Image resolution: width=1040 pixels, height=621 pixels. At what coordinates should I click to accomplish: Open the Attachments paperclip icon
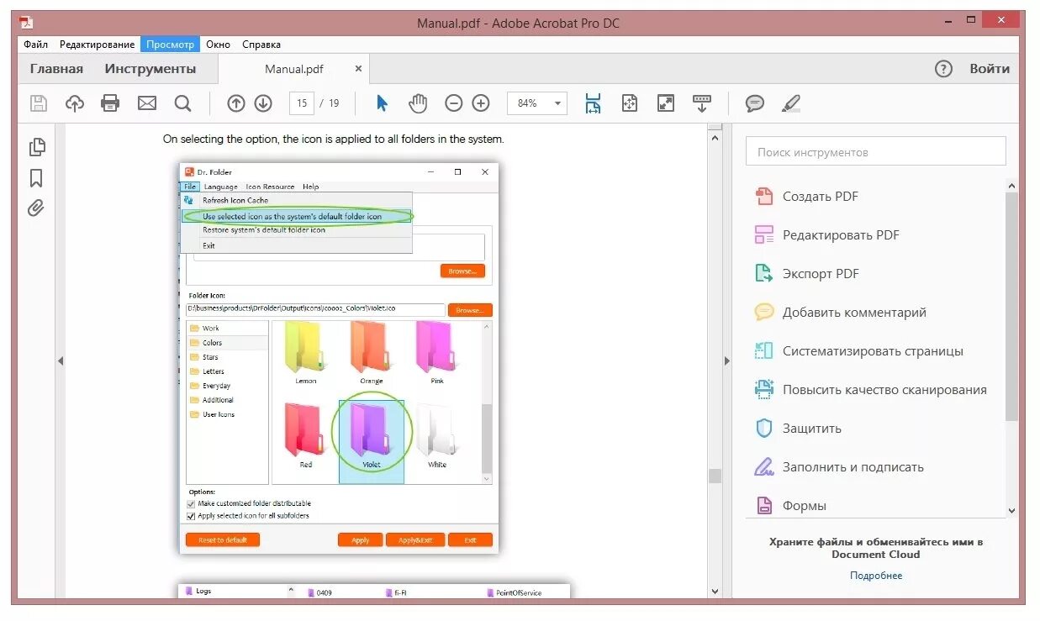click(x=37, y=208)
